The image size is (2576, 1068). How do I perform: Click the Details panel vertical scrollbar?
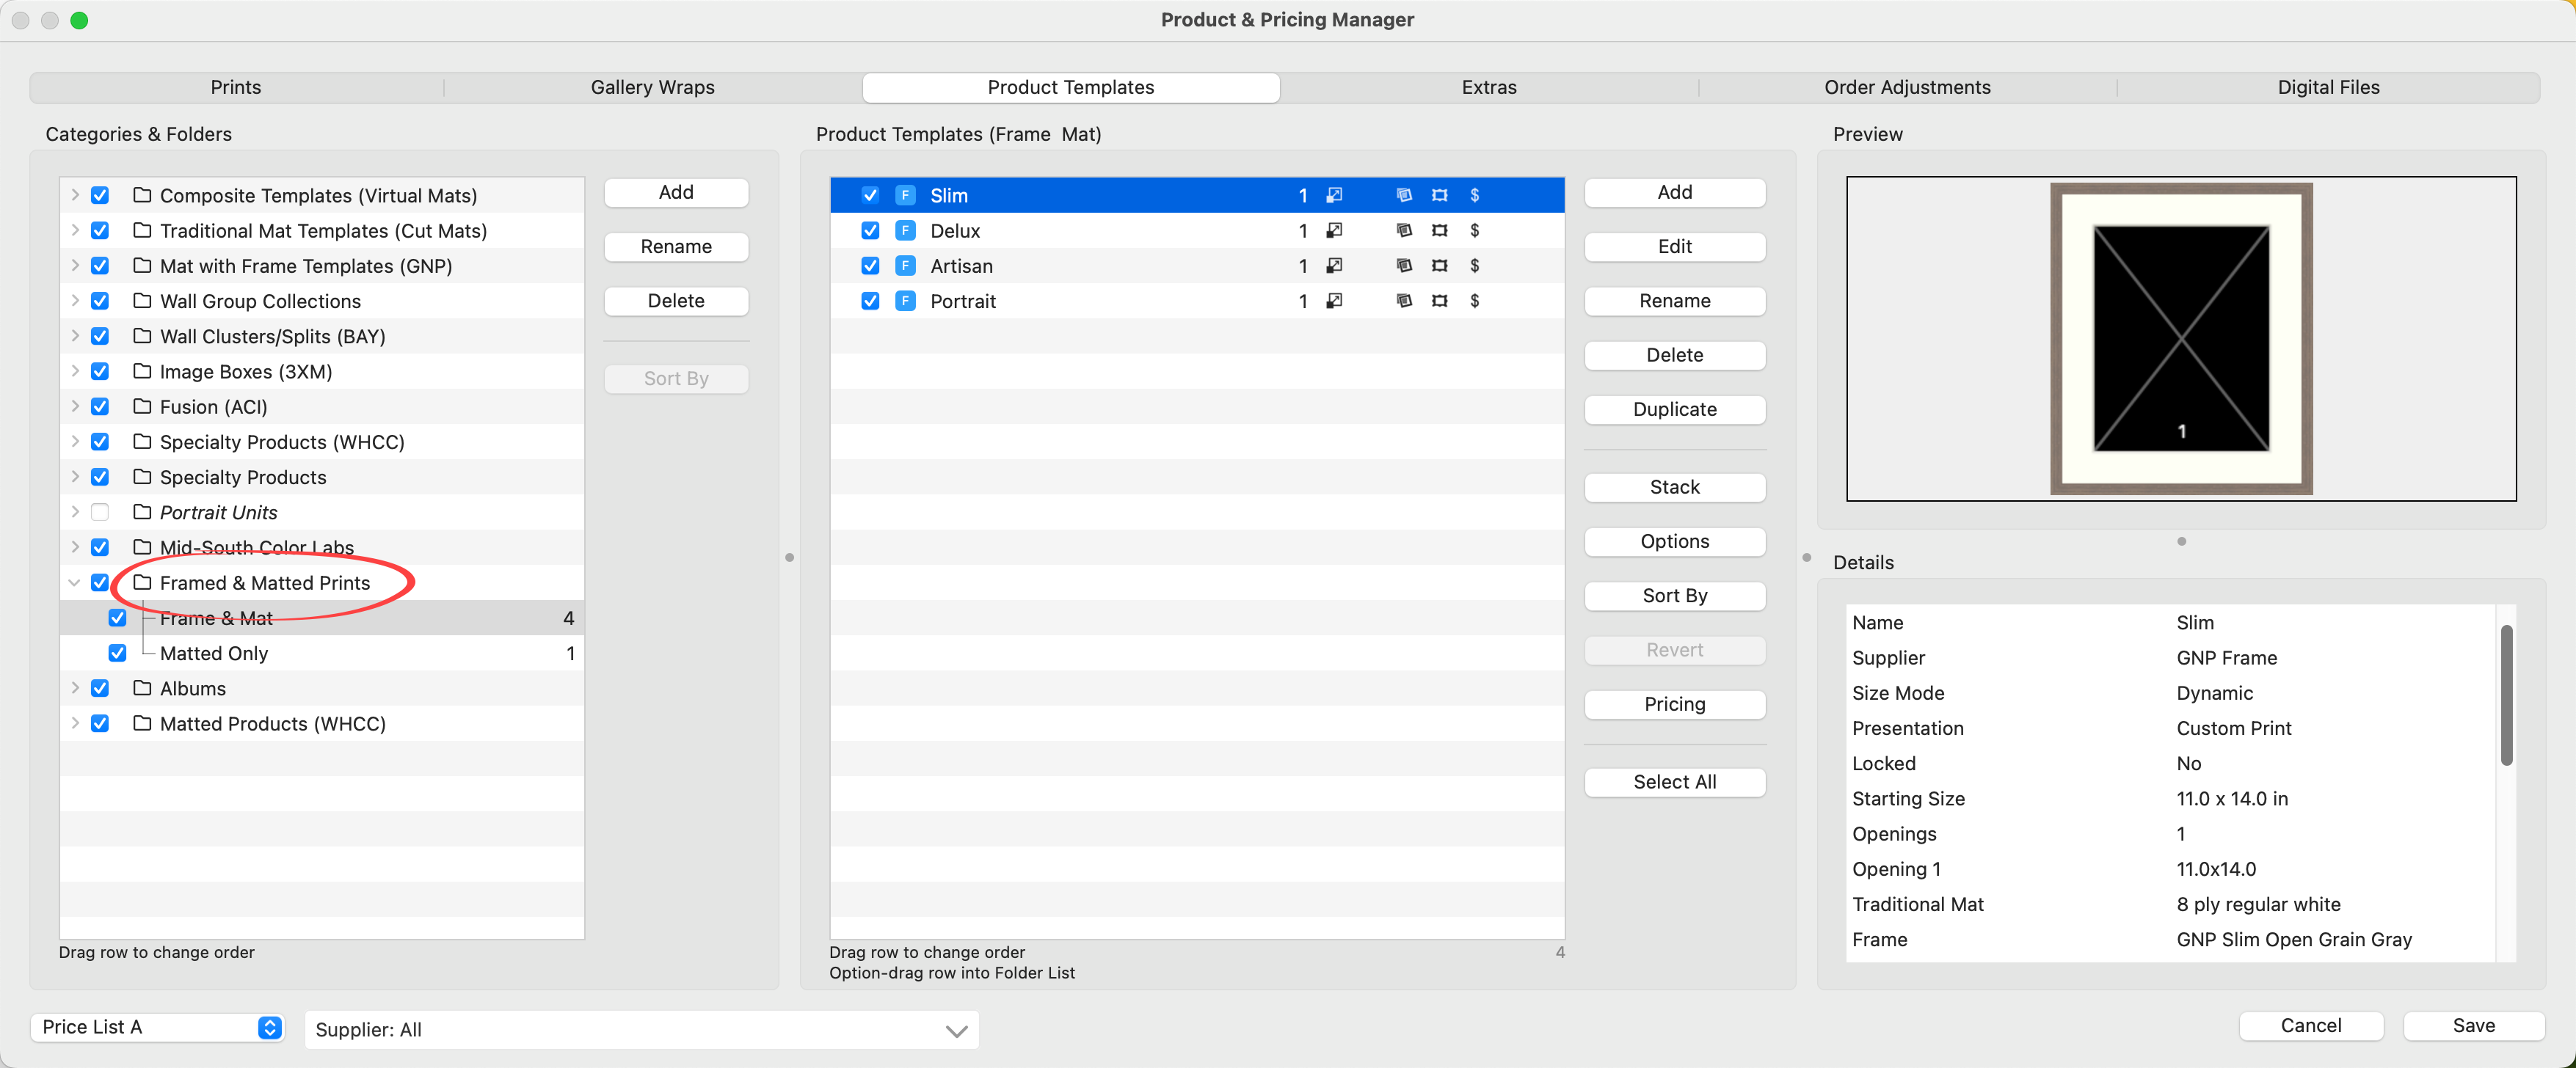2506,695
